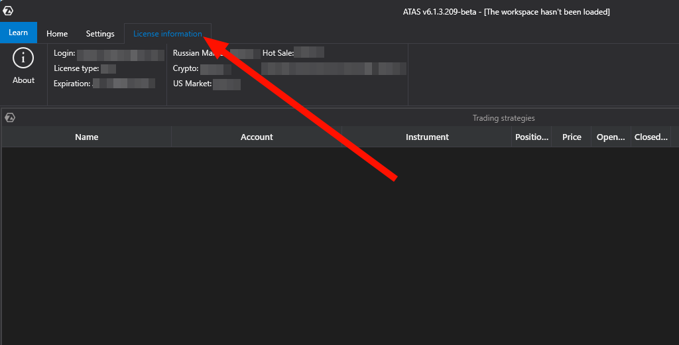Click the Closed... column header
This screenshot has height=345, width=679.
coord(651,137)
